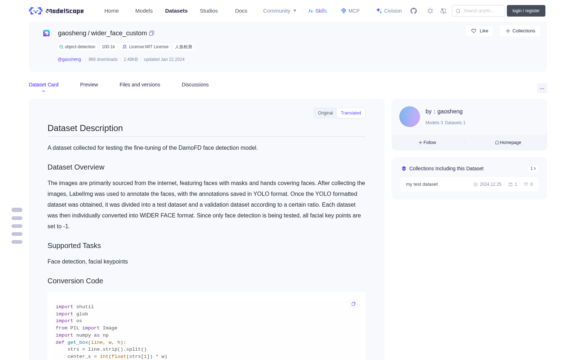
Task: Toggle the light/dark theme sun icon
Action: pyautogui.click(x=430, y=11)
